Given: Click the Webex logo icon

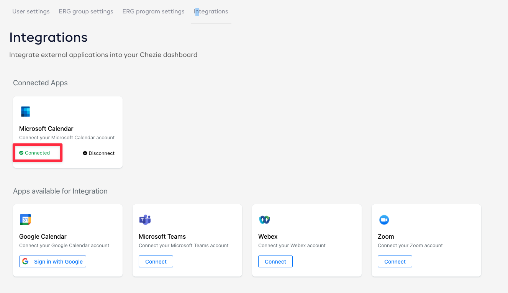Looking at the screenshot, I should [264, 220].
